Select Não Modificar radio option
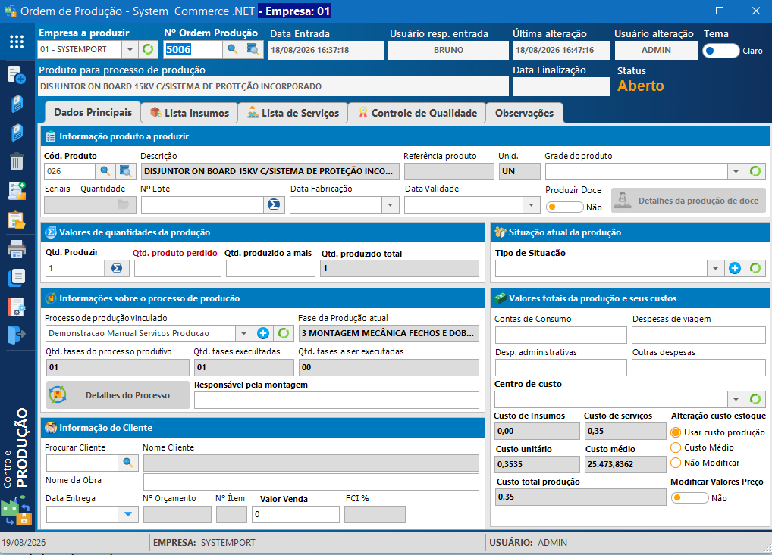This screenshot has width=772, height=555. [x=676, y=463]
